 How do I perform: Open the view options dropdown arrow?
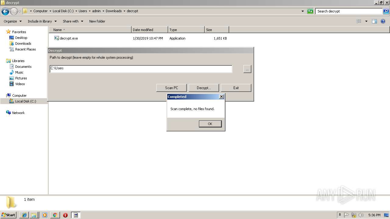(366, 21)
